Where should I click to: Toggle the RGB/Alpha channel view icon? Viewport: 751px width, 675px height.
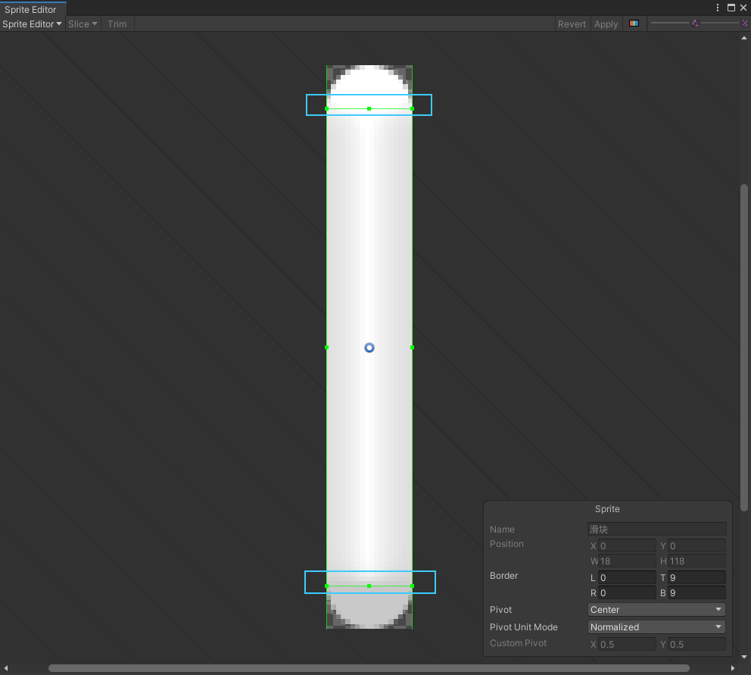point(634,23)
